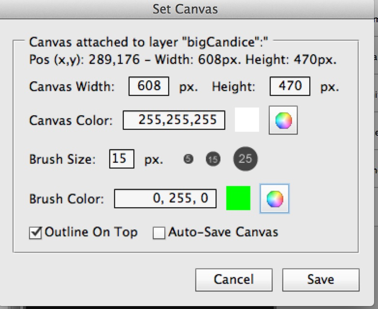This screenshot has height=309, width=378.
Task: Click the Canvas Width input field
Action: tap(149, 86)
